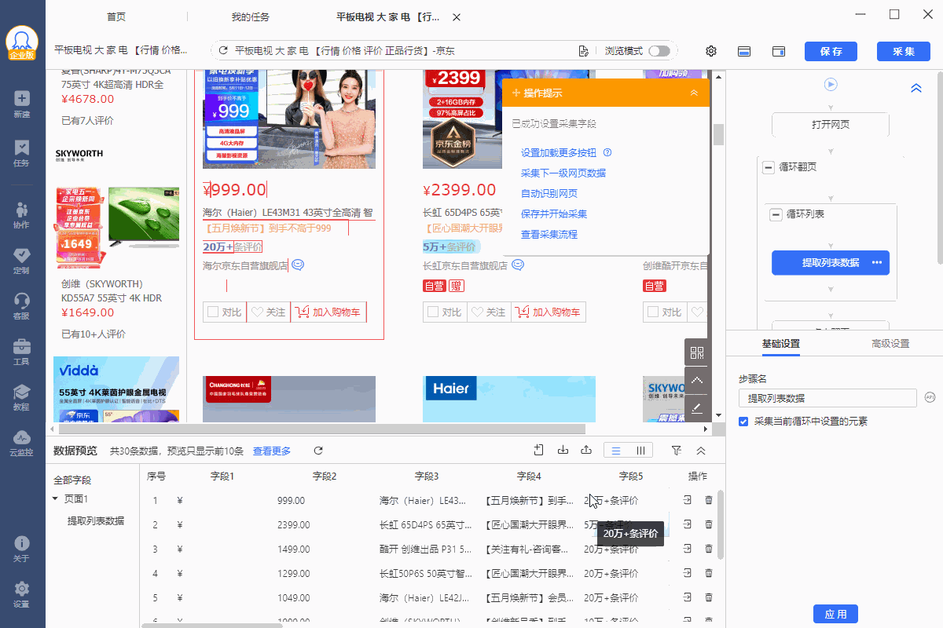Screen dimensions: 943x628
Task: Toggle 采集当前循环中设置的元素 checkbox
Action: click(743, 422)
